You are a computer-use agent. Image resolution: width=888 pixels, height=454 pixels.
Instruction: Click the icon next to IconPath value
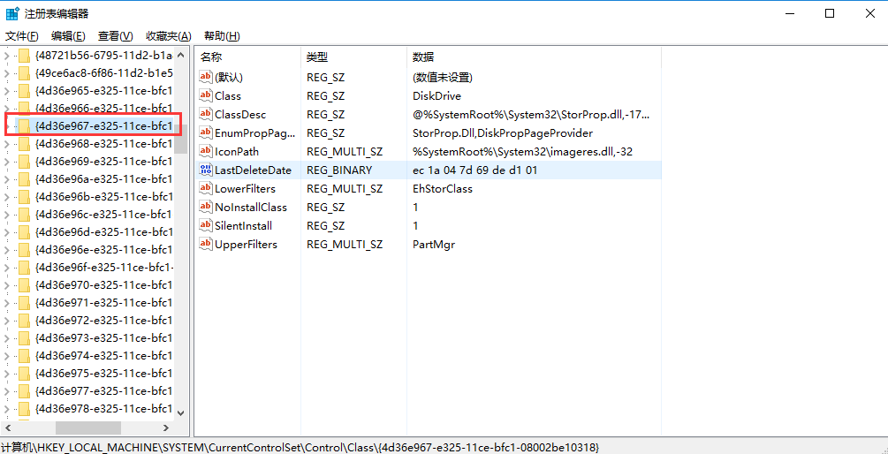206,151
